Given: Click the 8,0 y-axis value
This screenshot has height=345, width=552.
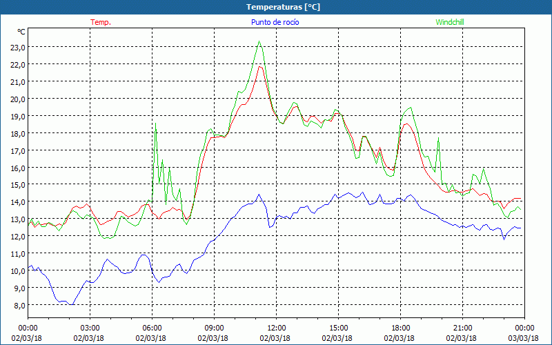Looking at the screenshot, I should click(19, 305).
